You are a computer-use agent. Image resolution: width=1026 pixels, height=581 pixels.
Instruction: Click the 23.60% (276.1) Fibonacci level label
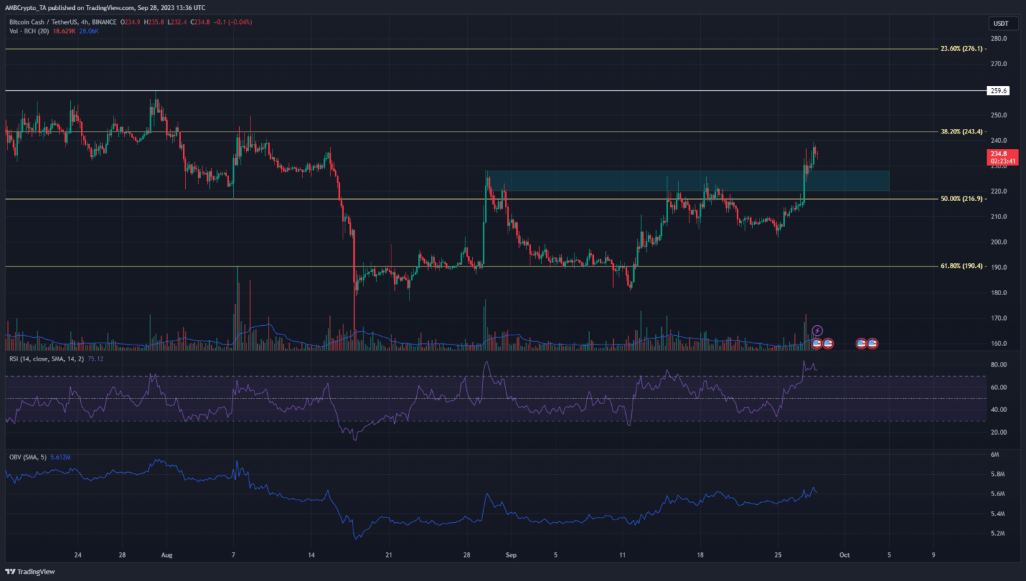[x=961, y=49]
